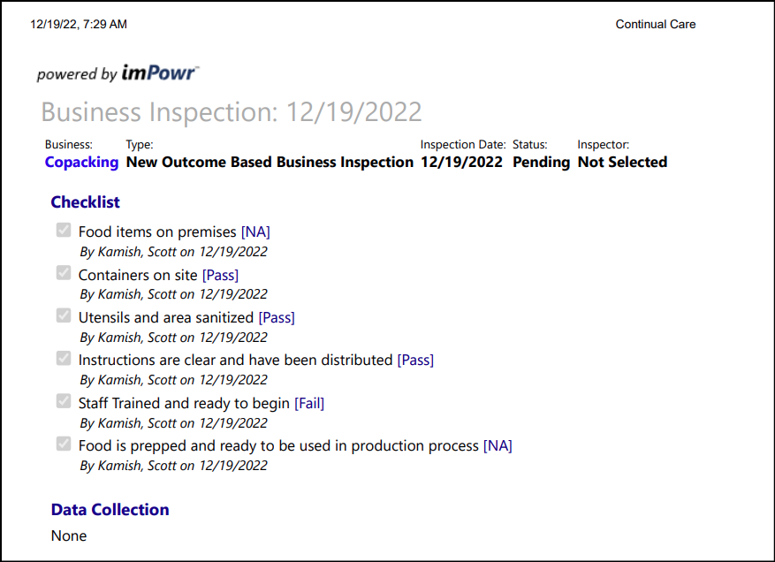Image resolution: width=775 pixels, height=562 pixels.
Task: Toggle the Instructions are clear checkbox
Action: point(64,359)
